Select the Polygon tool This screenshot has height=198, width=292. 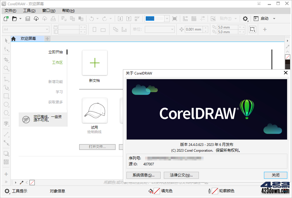pyautogui.click(x=6, y=113)
